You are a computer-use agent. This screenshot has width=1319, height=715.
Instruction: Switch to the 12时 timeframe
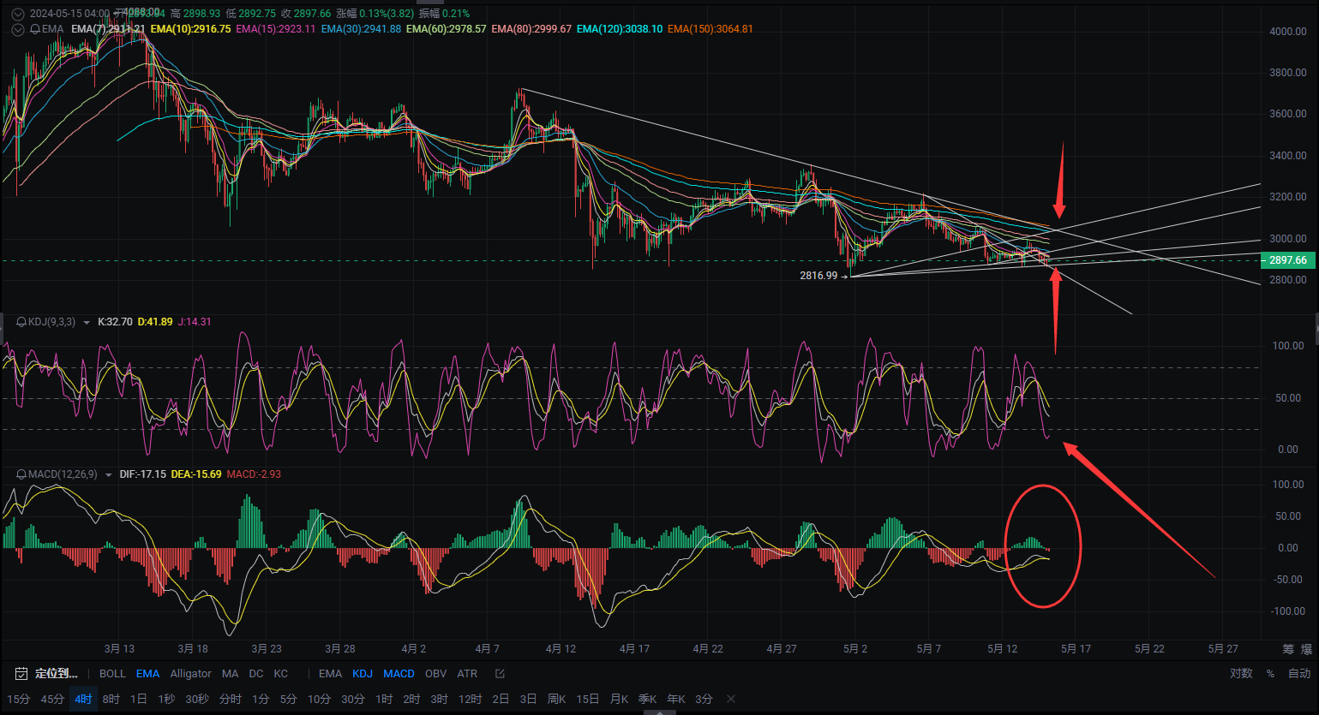(470, 699)
